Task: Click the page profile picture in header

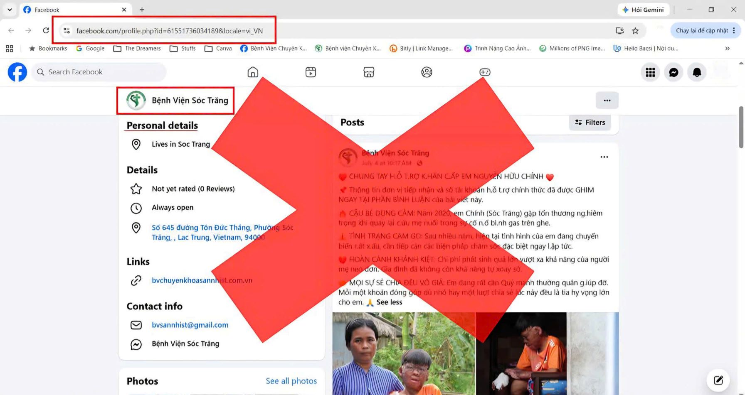Action: (136, 101)
